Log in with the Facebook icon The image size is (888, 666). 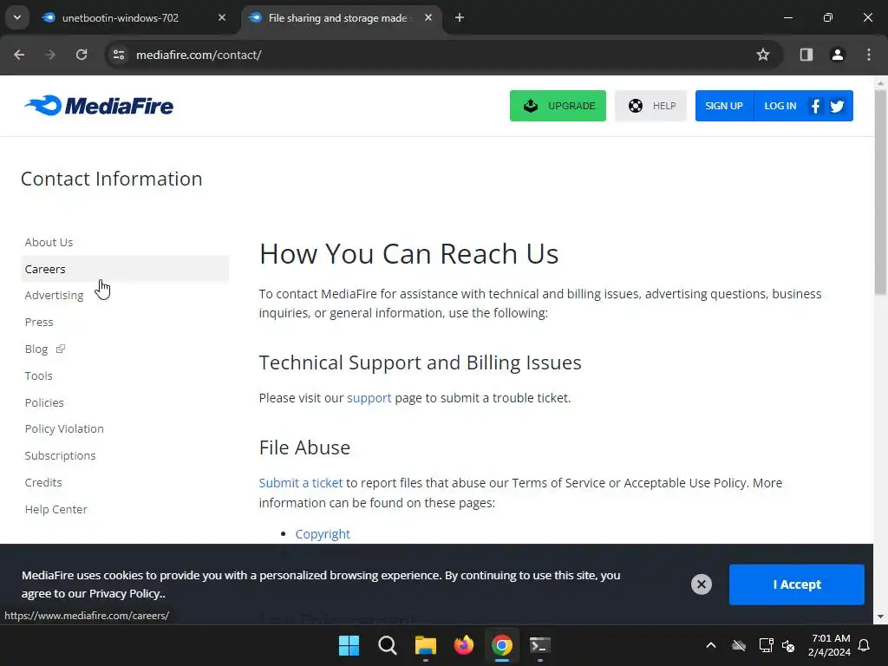pyautogui.click(x=815, y=106)
